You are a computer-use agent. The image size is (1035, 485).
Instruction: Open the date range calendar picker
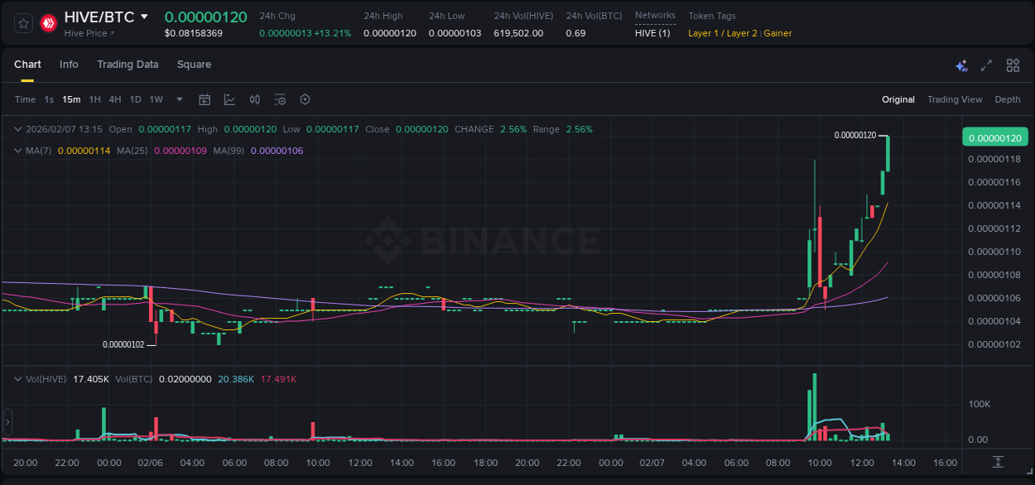click(x=205, y=99)
